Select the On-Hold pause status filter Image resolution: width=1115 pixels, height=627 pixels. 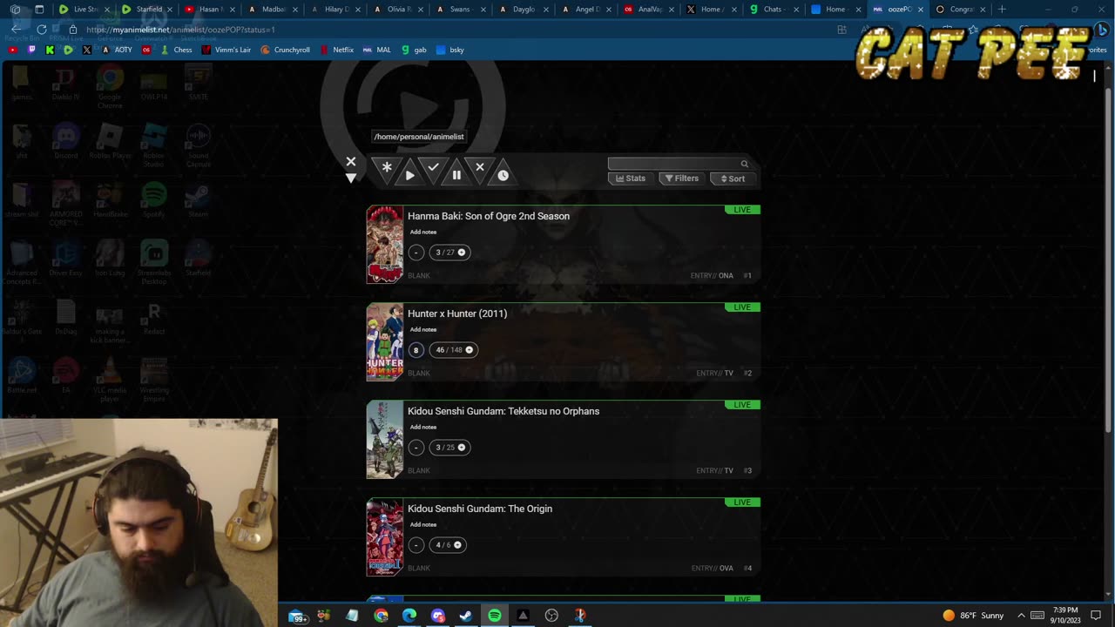[456, 175]
